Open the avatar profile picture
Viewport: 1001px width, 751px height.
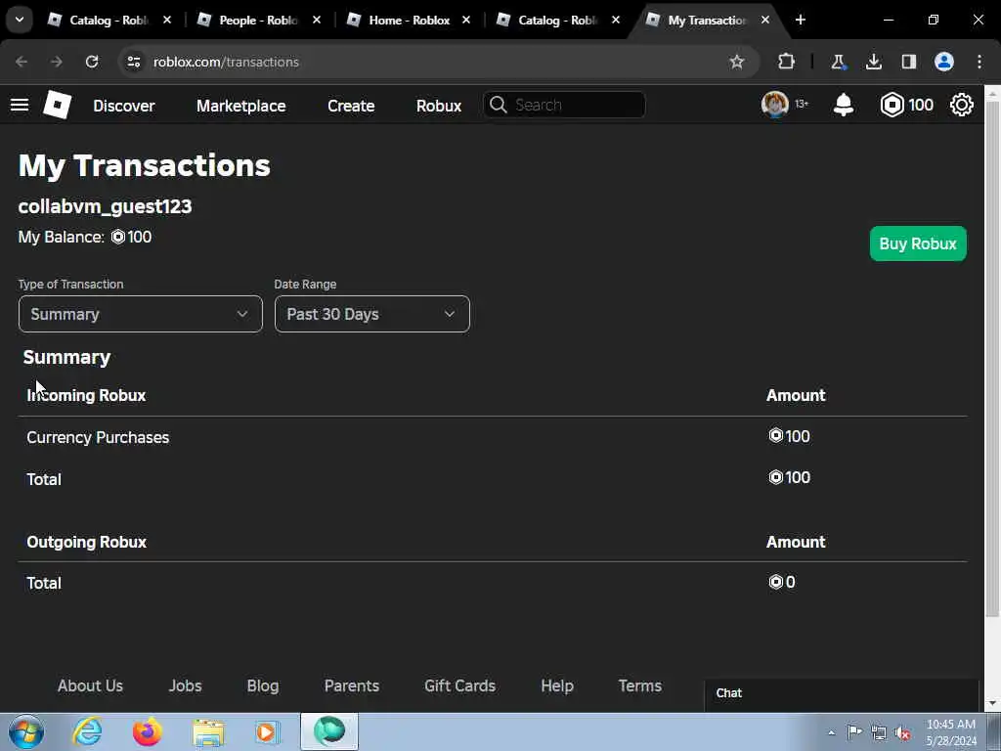(x=774, y=105)
